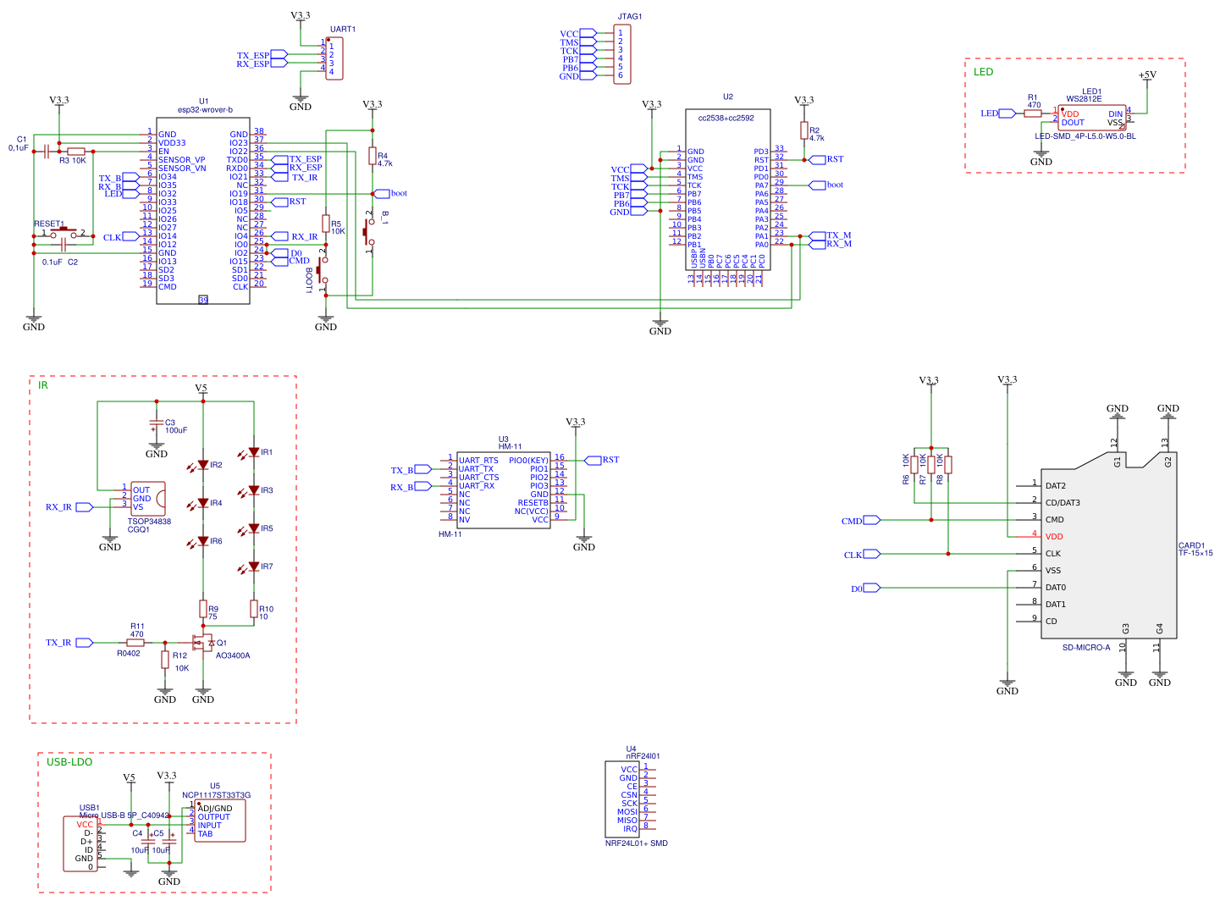Select the UART1 connector symbol
Viewport: 1220px width, 901px height.
(x=334, y=58)
